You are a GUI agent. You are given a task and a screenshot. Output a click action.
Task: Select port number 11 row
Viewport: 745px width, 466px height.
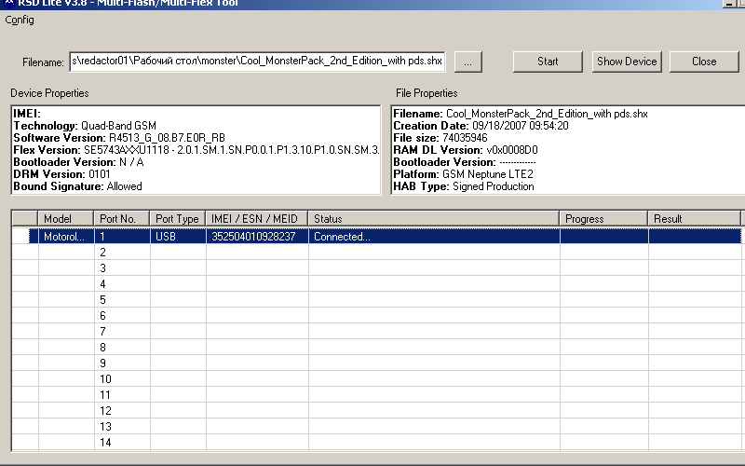click(x=375, y=394)
